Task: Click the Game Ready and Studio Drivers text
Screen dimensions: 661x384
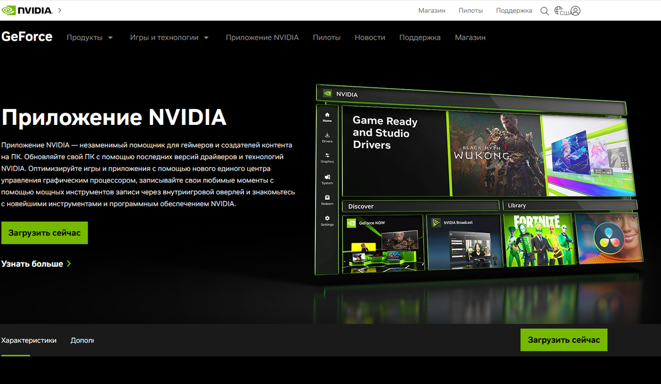Action: click(x=385, y=133)
